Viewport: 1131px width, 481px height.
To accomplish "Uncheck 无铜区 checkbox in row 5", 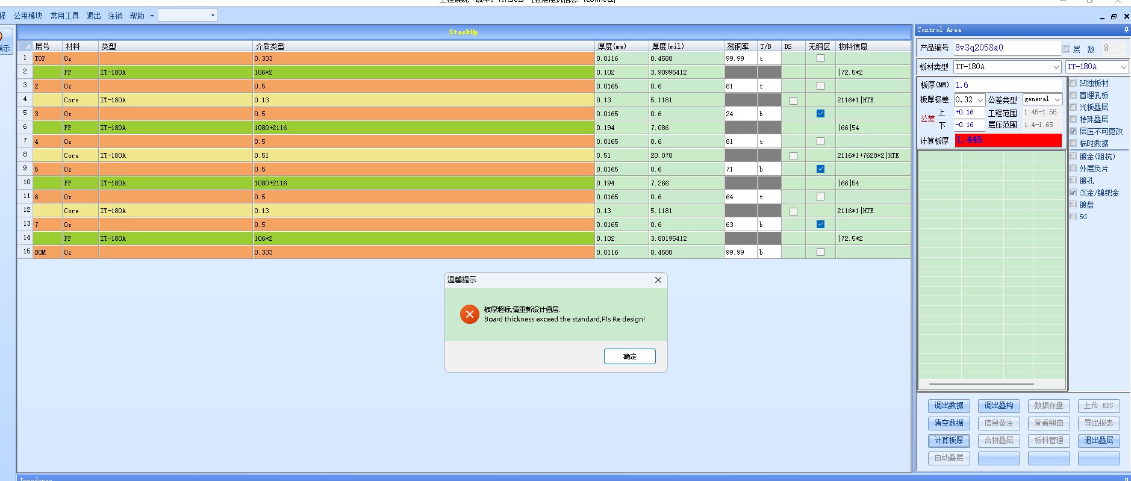I will pyautogui.click(x=820, y=114).
